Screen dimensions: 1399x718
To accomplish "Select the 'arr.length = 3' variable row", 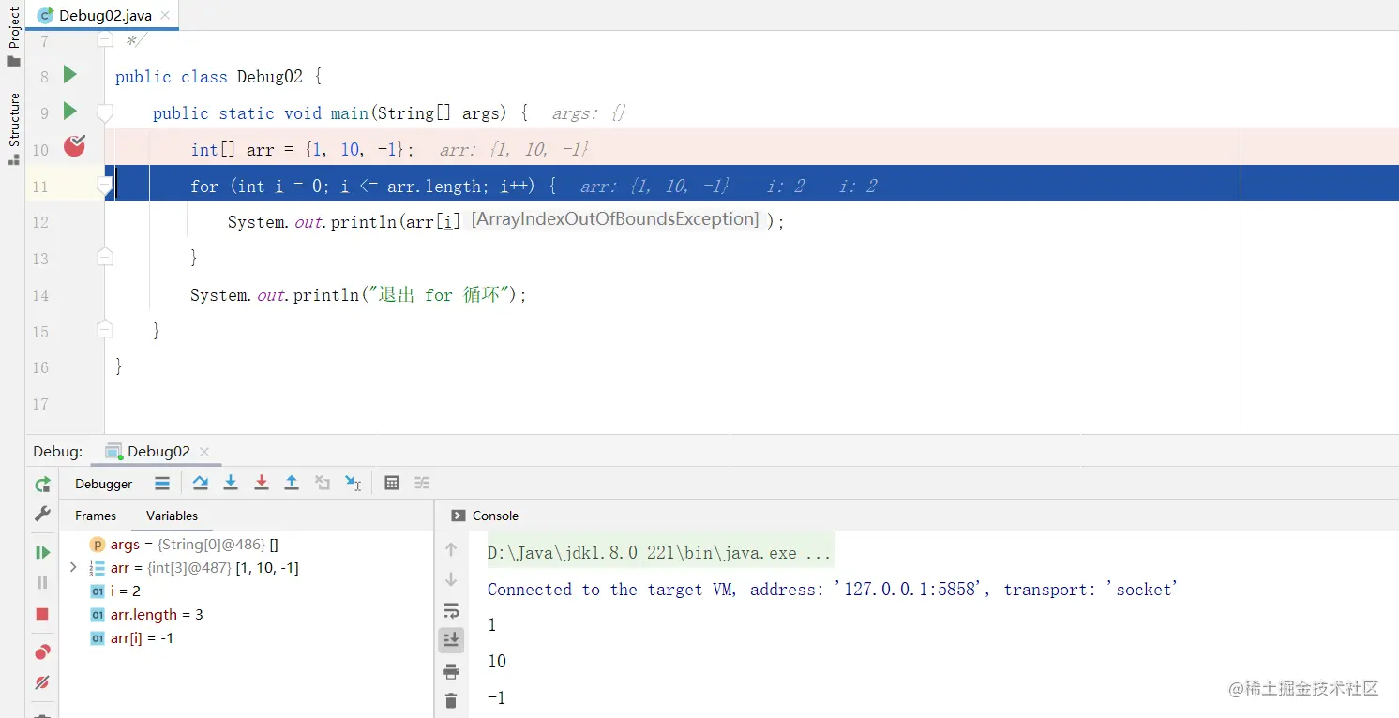I will [x=246, y=615].
